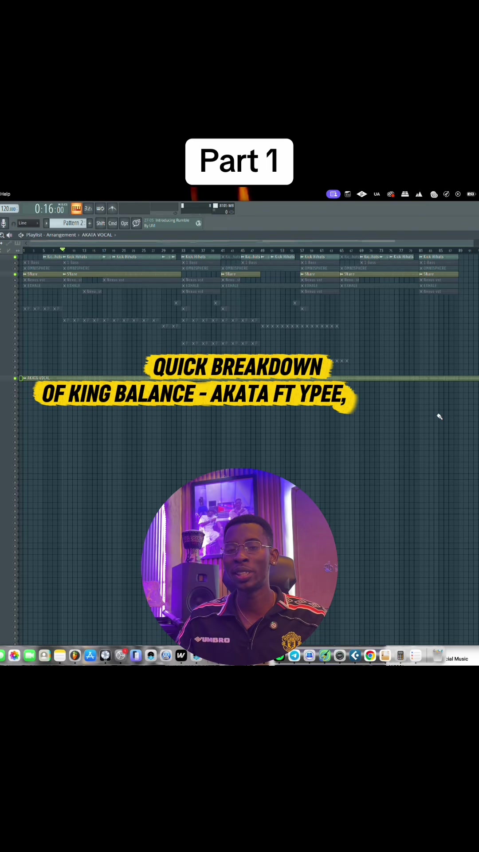Click AKATA VOCAL breadcrumb label
This screenshot has height=852, width=479.
[x=97, y=235]
